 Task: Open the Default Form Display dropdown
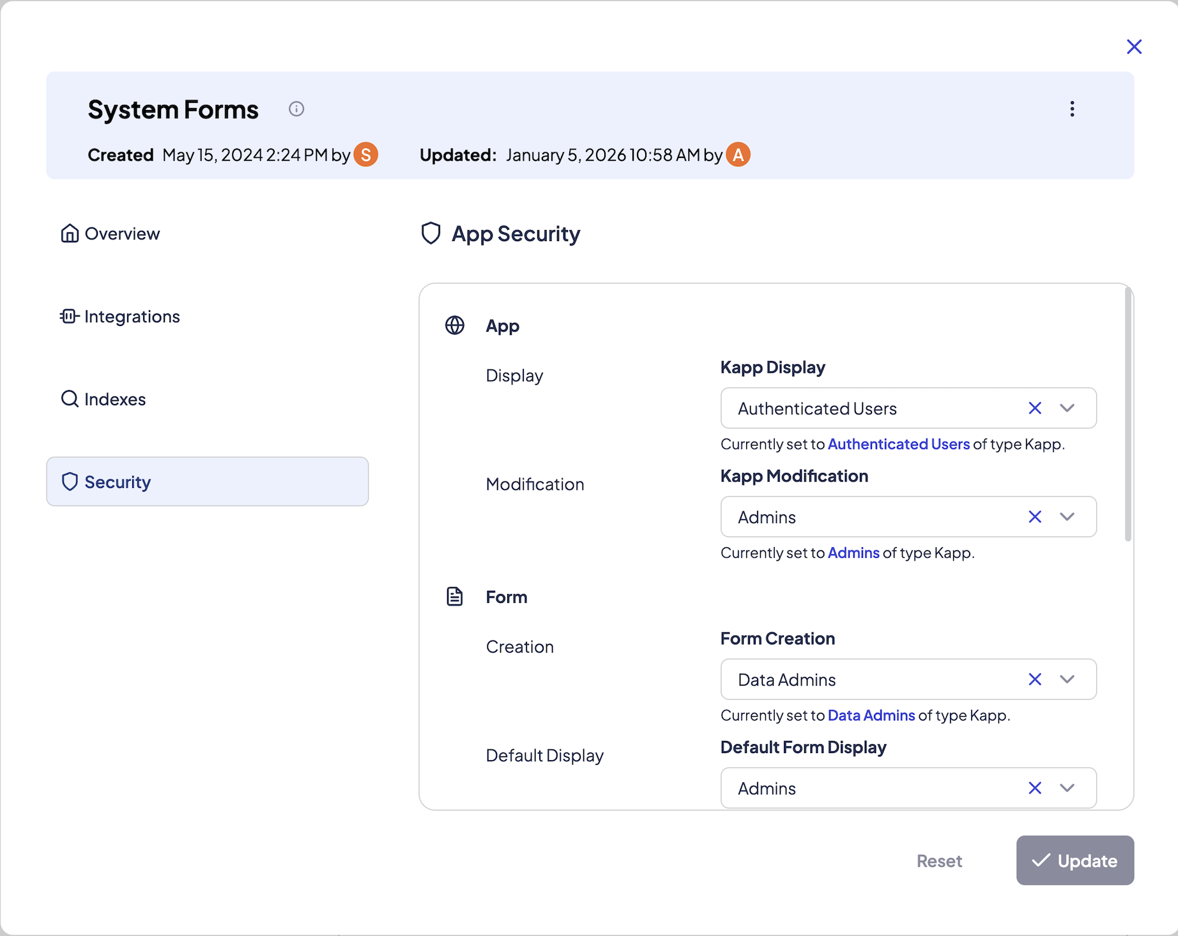(1067, 788)
